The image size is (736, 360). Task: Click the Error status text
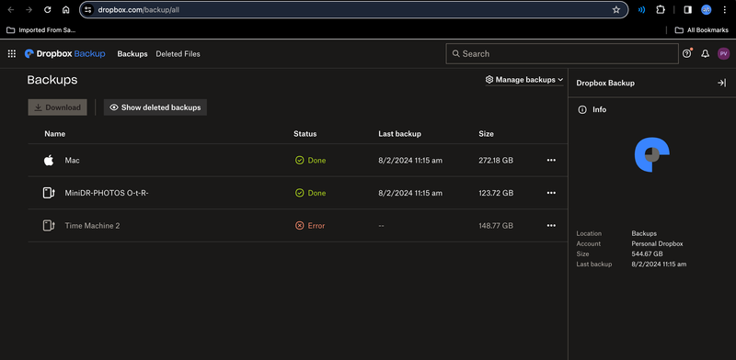click(x=316, y=226)
